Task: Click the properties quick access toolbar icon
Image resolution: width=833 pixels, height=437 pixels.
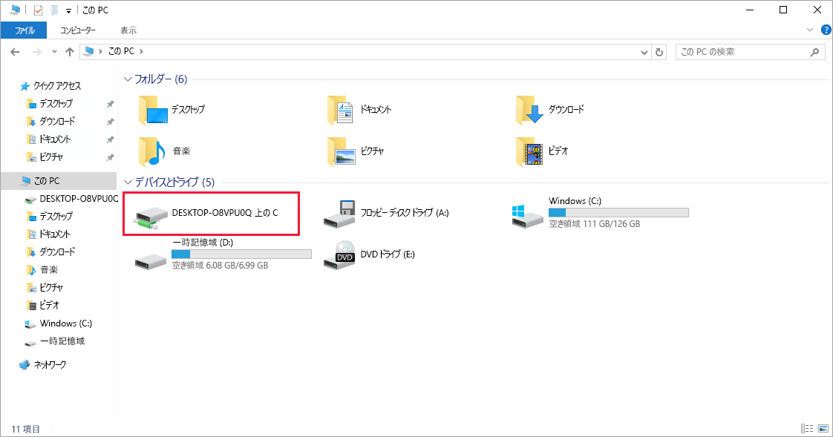Action: pos(38,10)
